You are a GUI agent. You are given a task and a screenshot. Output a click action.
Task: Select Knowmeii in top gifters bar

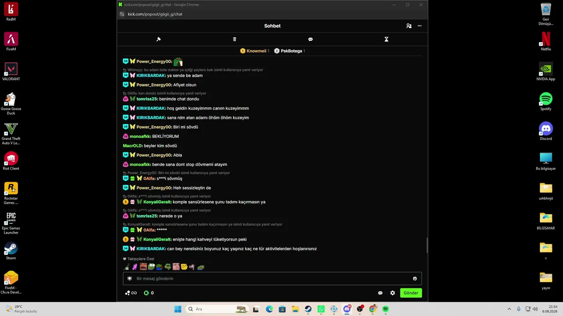coord(255,51)
